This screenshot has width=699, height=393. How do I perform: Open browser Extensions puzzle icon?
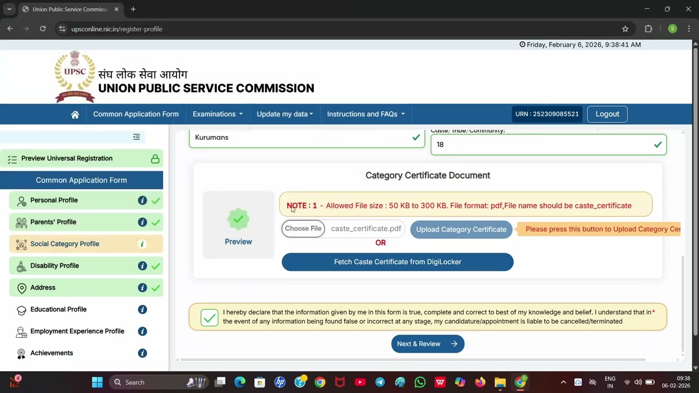(649, 29)
